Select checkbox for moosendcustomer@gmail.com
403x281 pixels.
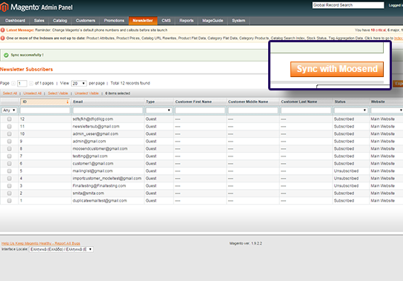(9, 149)
